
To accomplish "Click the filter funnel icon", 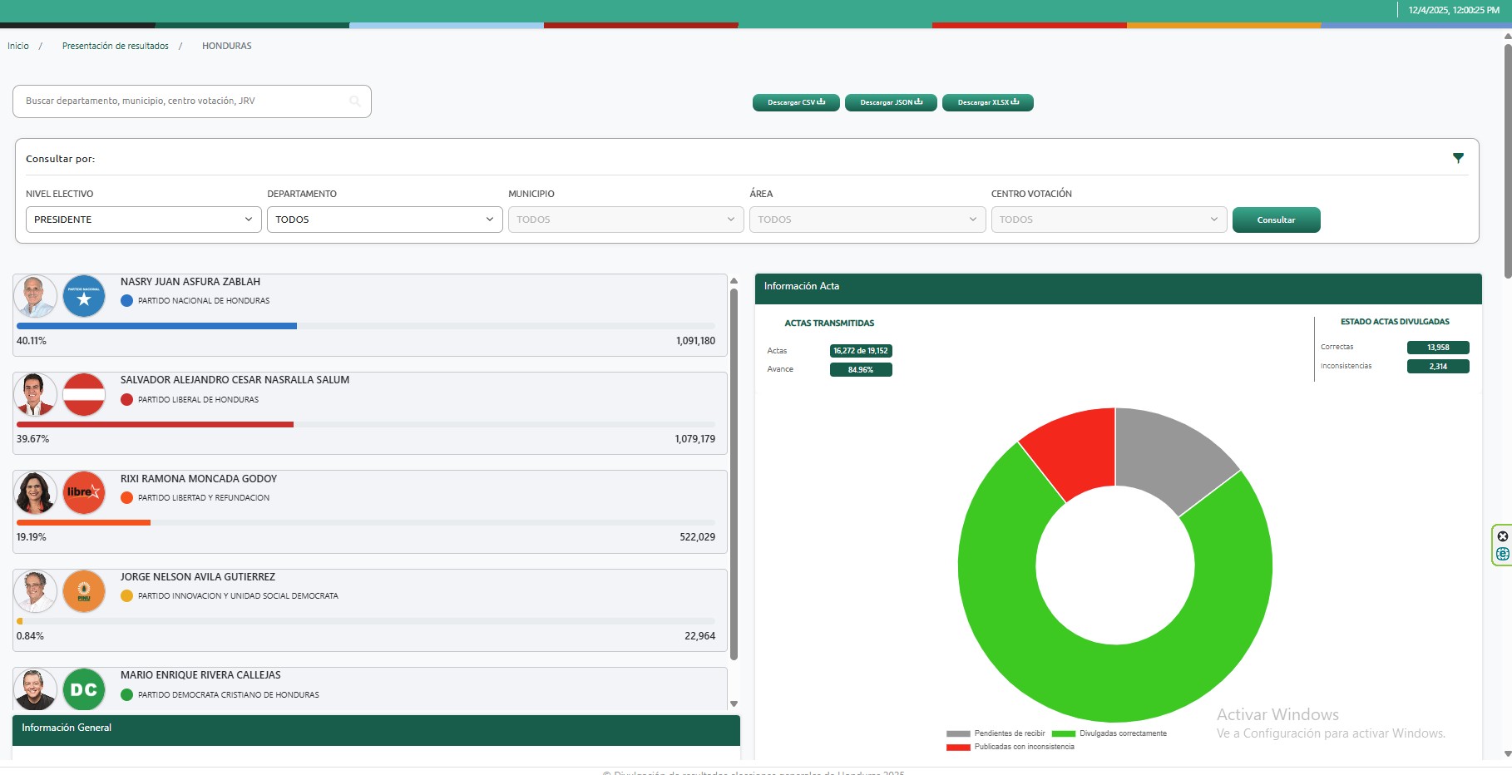I will pyautogui.click(x=1457, y=158).
